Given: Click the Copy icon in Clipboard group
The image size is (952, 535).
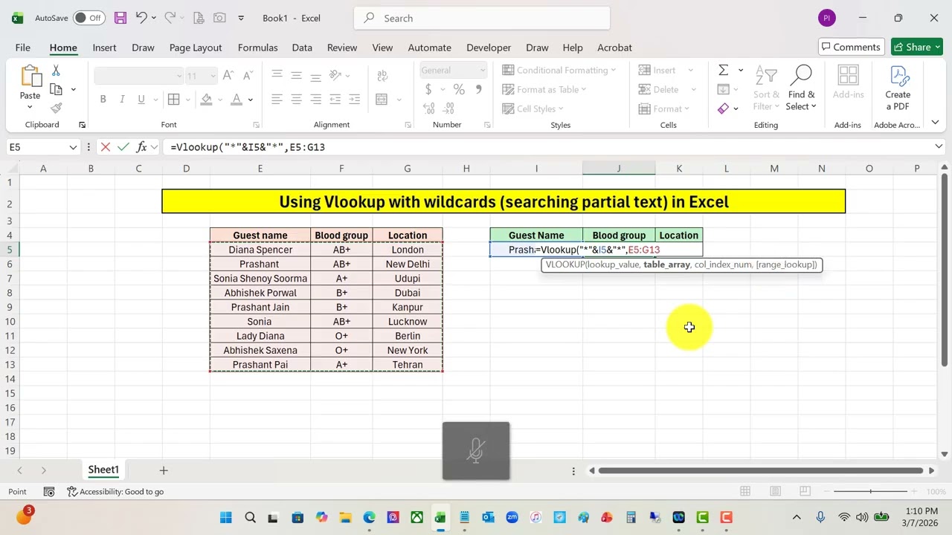Looking at the screenshot, I should coord(56,89).
